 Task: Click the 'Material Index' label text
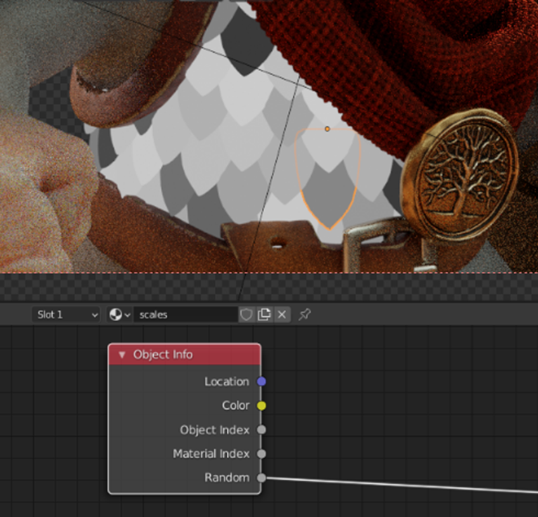[211, 454]
